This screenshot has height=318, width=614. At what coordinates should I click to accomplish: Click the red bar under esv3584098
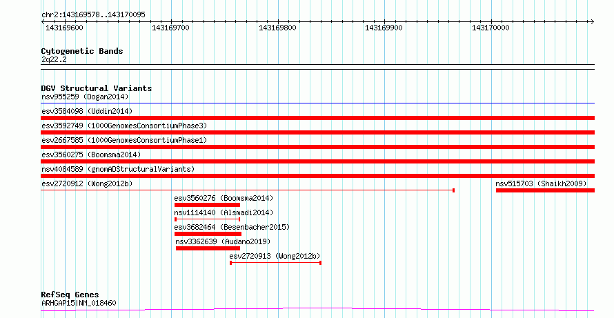coord(317,118)
